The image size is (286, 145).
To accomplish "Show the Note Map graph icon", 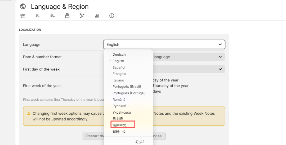I will tap(82, 16).
